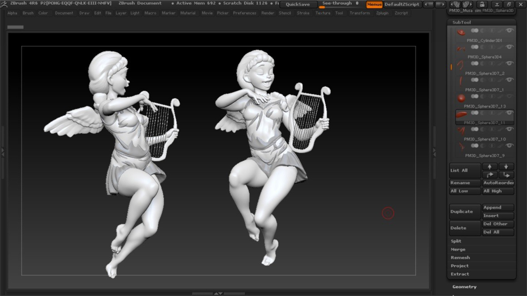
Task: Toggle visibility of PM3D_Sphere3D7_2 subtool
Action: tap(510, 63)
